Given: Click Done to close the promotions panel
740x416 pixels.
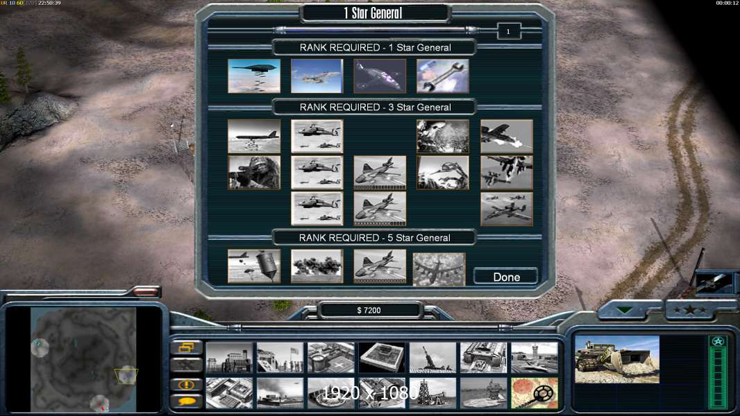Looking at the screenshot, I should point(506,277).
